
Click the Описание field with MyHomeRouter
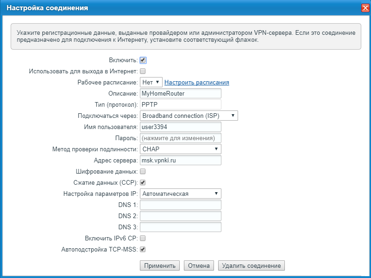point(180,93)
